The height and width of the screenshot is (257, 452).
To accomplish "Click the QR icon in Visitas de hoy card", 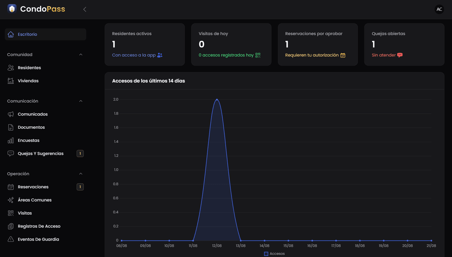I will click(258, 55).
